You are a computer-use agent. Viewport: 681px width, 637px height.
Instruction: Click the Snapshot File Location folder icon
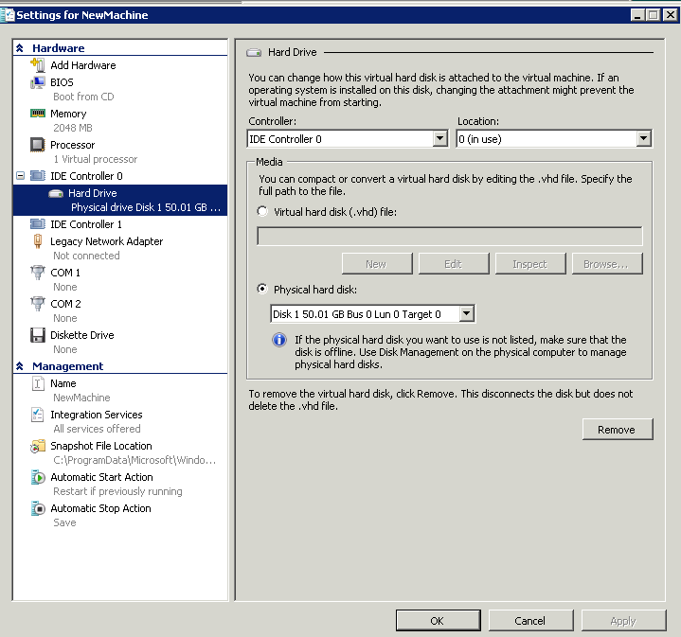coord(38,446)
